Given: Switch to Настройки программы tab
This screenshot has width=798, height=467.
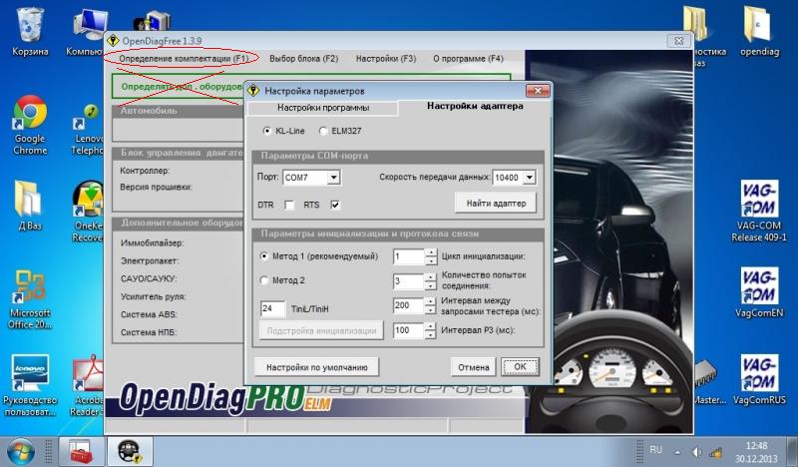Looking at the screenshot, I should (322, 108).
